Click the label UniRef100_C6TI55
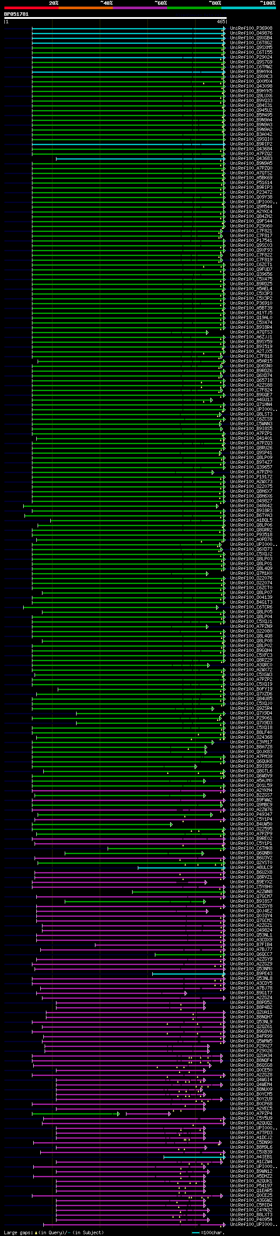 coord(251,52)
